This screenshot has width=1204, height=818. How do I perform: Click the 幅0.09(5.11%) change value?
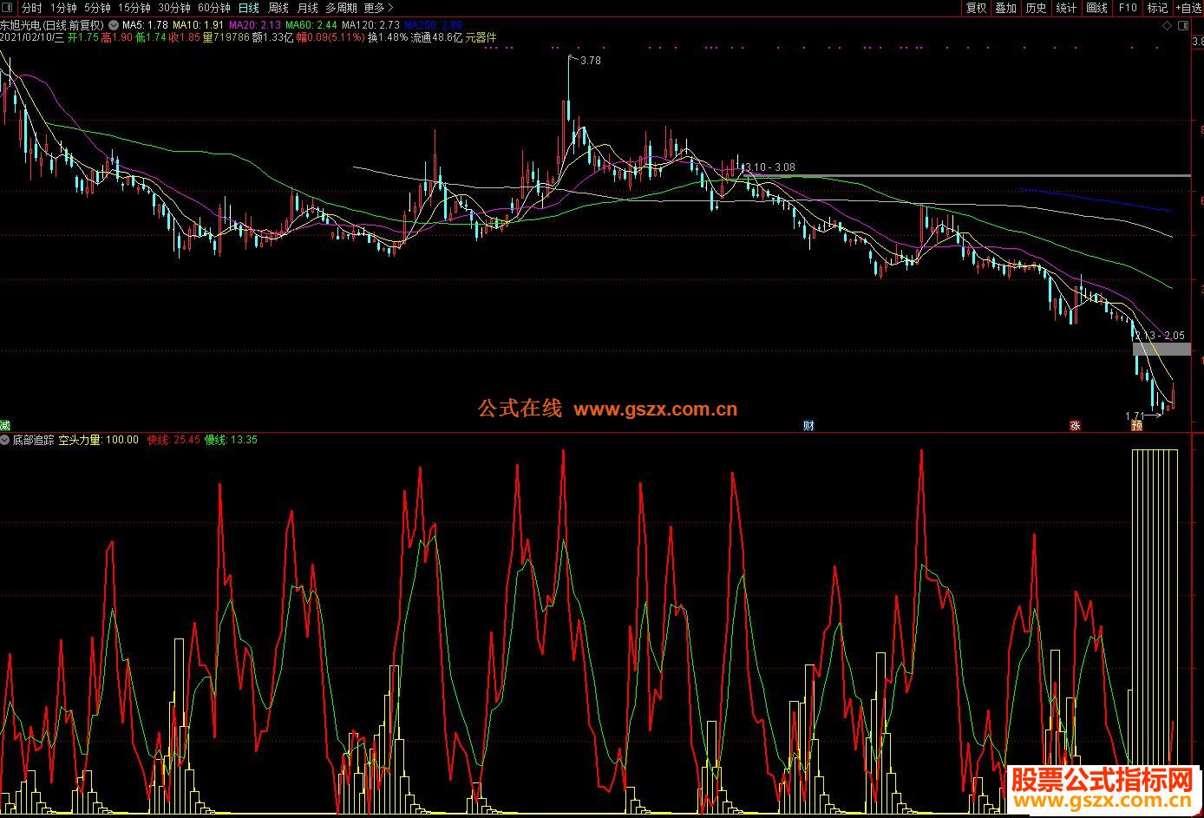[x=330, y=38]
